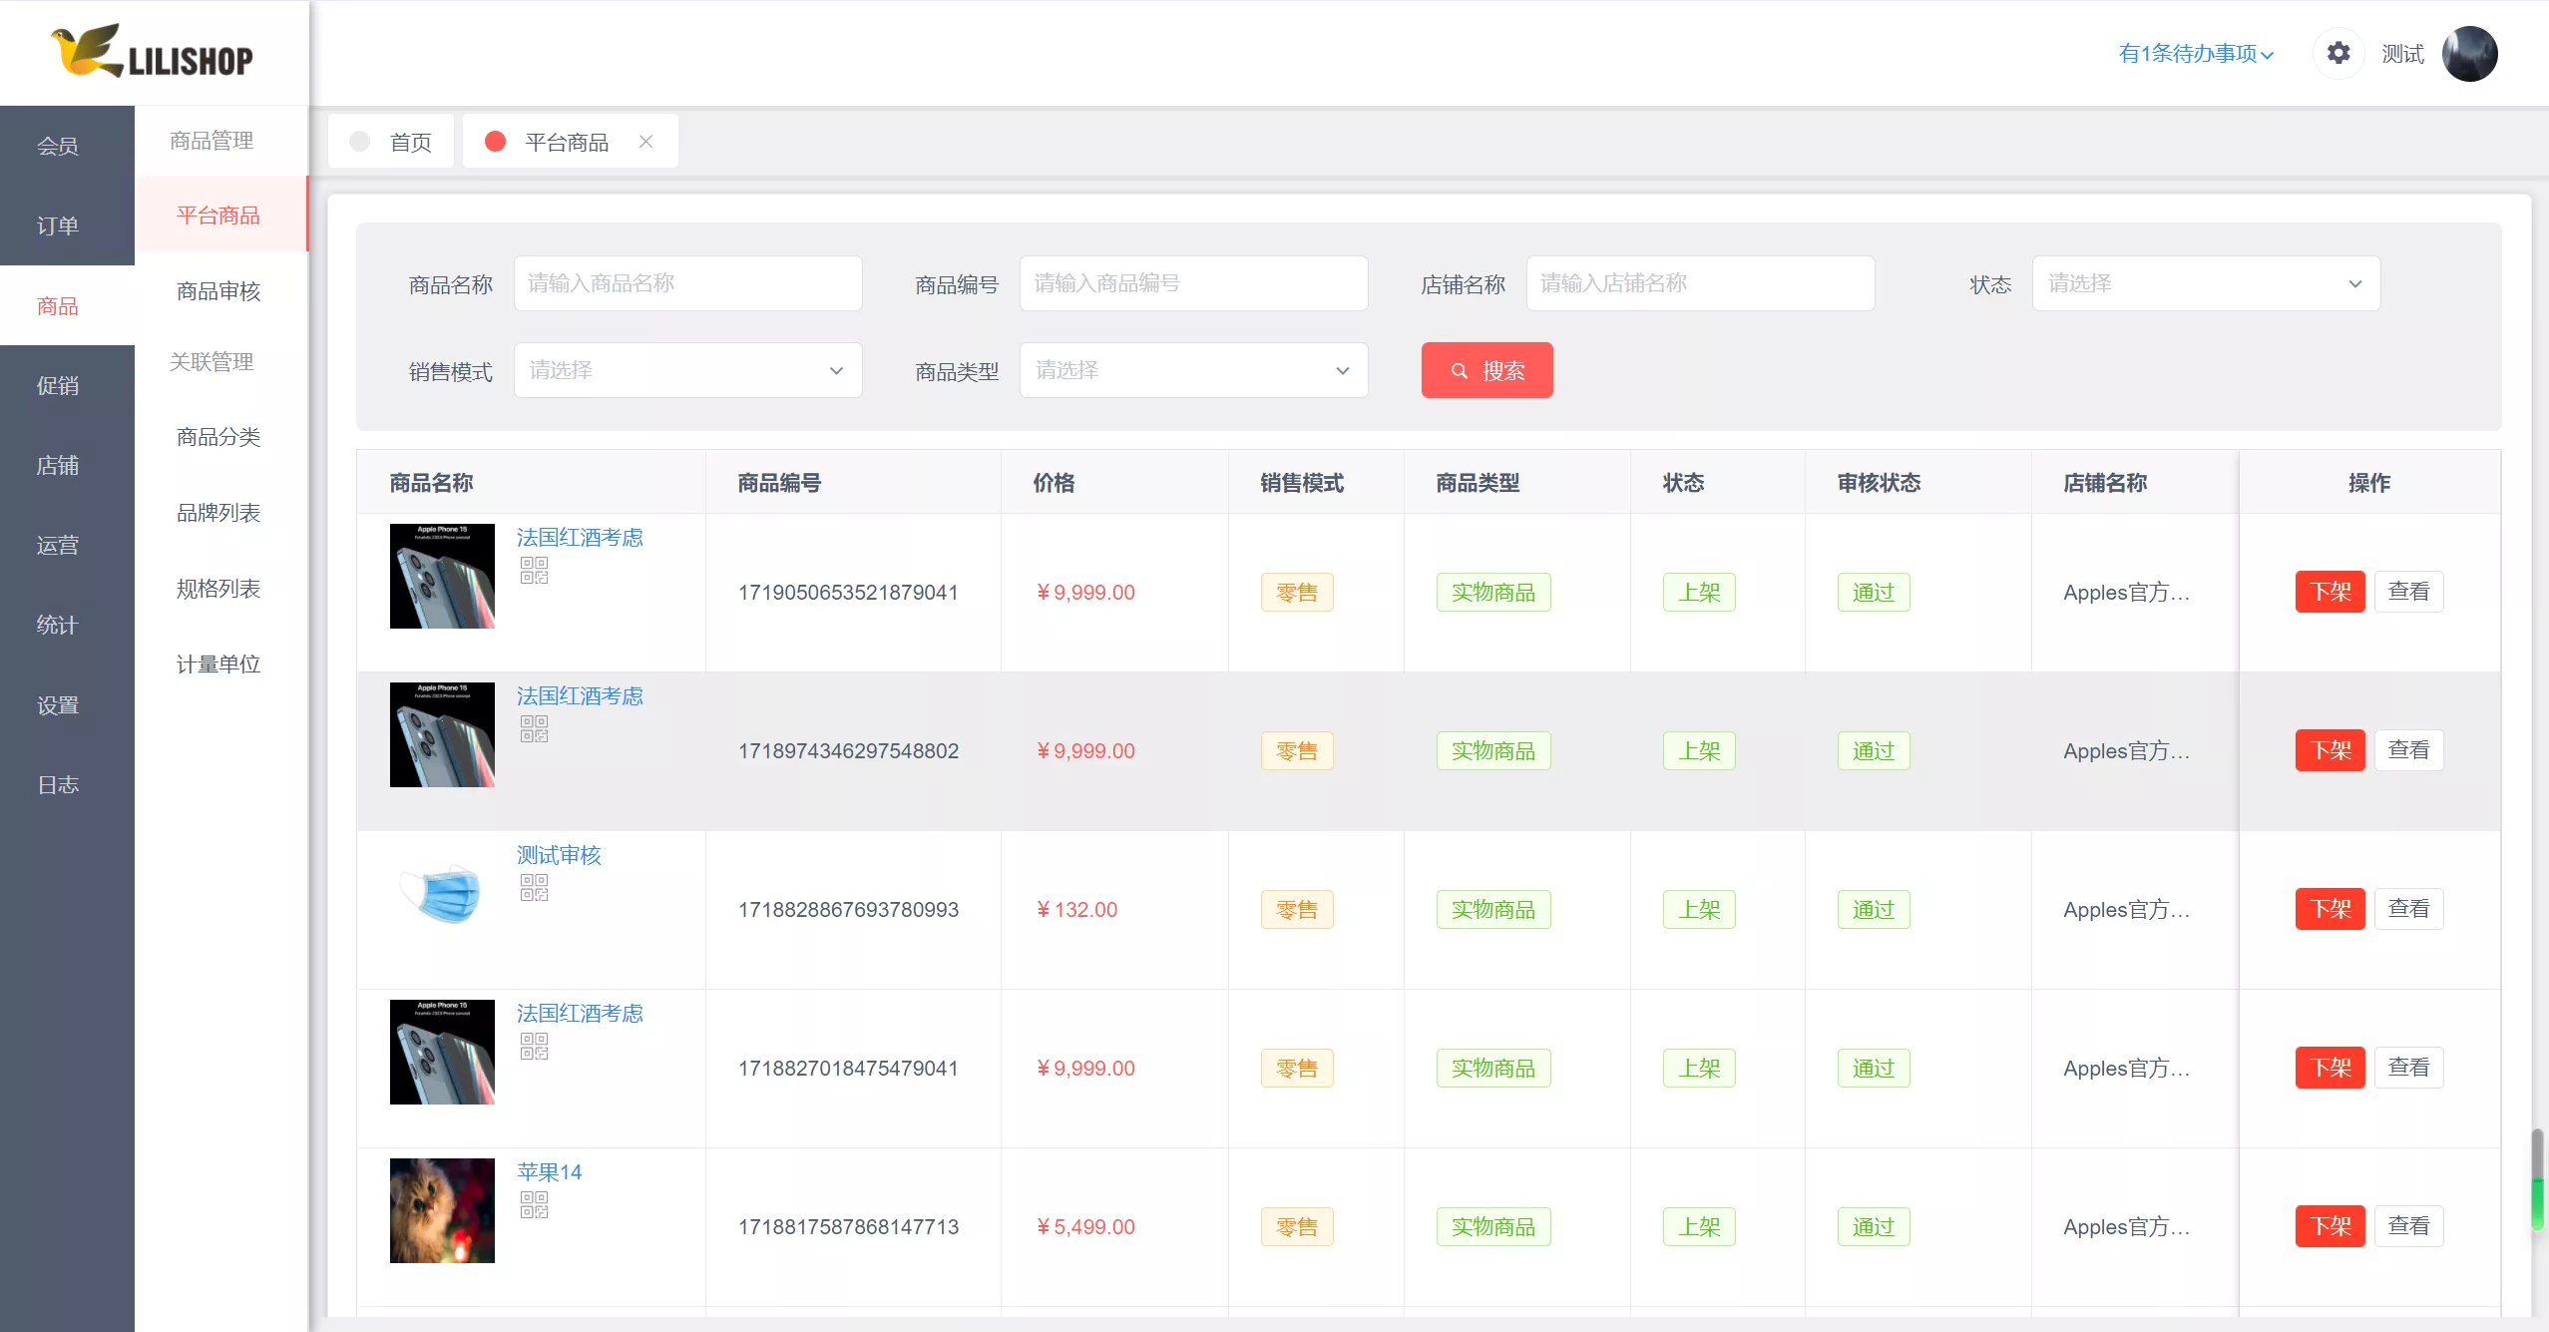
Task: Click 下架 for the 测试审核 product
Action: tap(2329, 909)
